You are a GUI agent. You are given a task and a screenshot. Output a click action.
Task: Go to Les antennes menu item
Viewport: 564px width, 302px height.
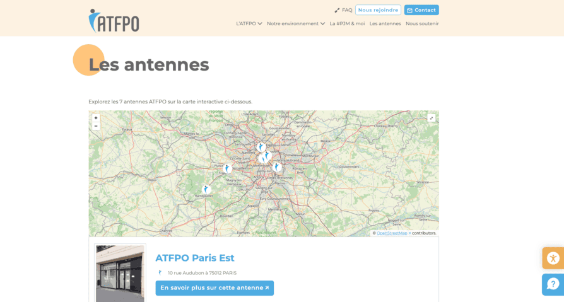click(x=385, y=24)
